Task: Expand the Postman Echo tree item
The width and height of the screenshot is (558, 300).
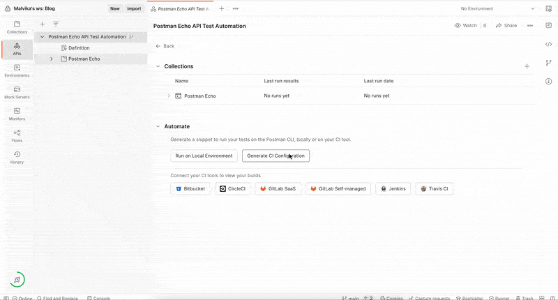Action: 52,59
